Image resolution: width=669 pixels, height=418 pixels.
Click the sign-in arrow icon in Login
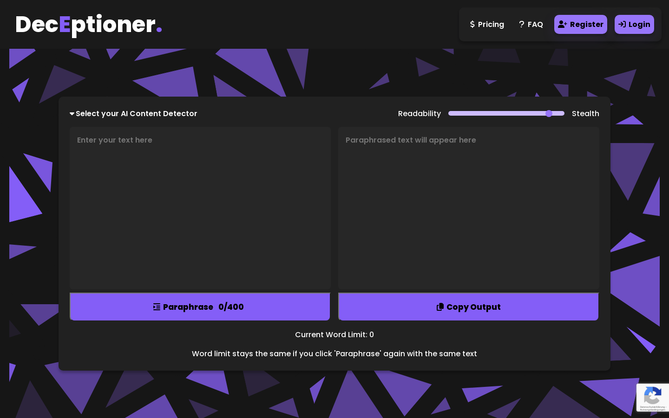coord(622,24)
